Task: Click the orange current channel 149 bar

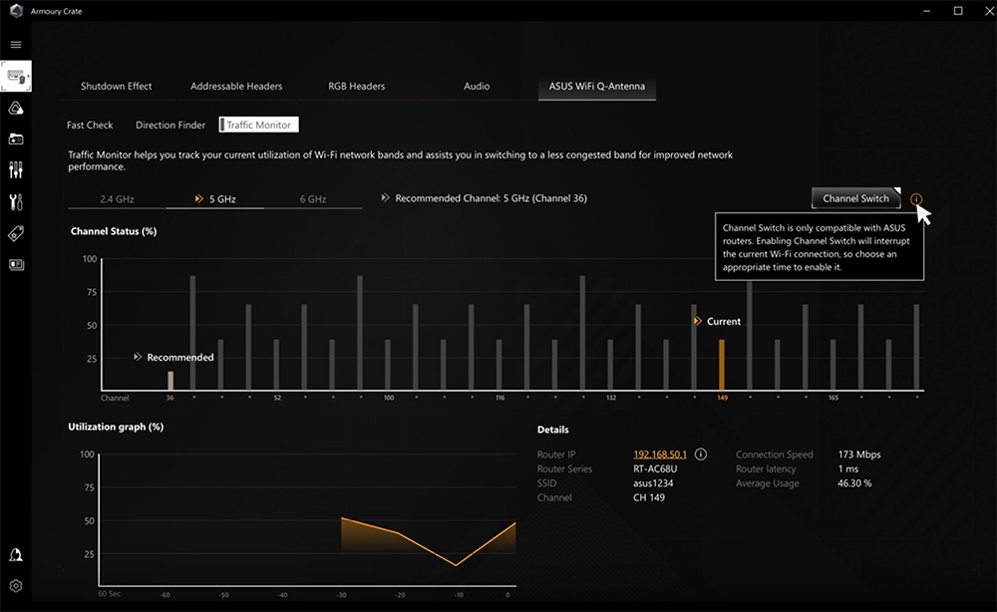Action: coord(722,365)
